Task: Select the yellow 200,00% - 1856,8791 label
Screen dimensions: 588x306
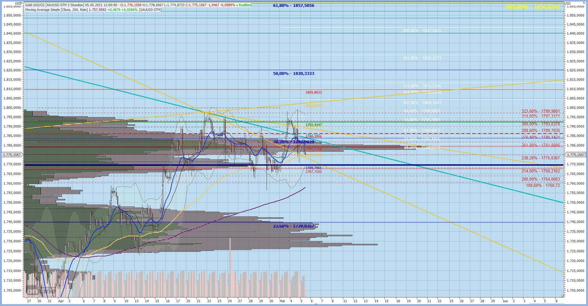Action: pyautogui.click(x=533, y=7)
